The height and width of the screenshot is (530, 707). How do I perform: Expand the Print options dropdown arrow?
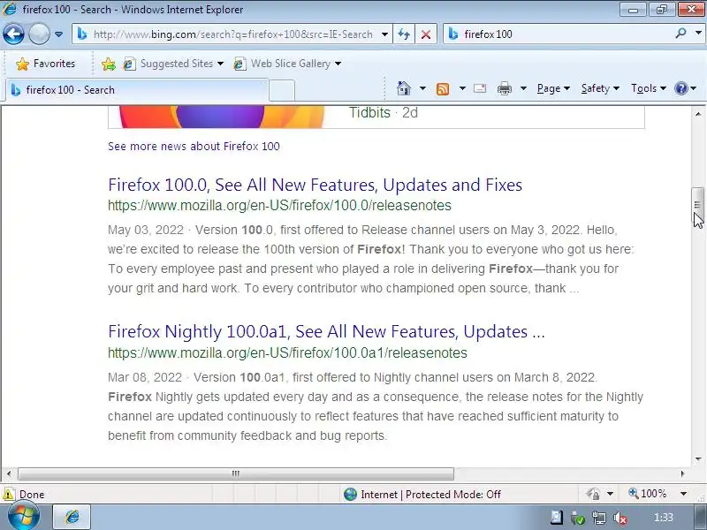point(523,88)
